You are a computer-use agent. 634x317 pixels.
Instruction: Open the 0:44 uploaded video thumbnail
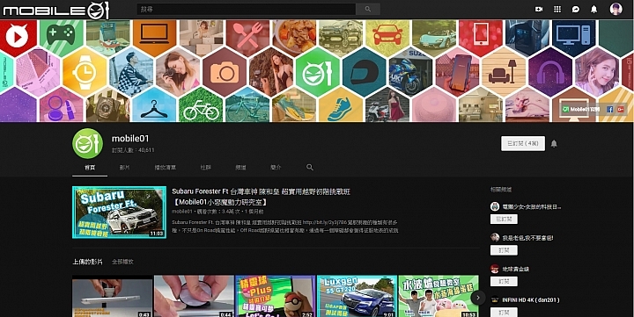[x=194, y=296]
